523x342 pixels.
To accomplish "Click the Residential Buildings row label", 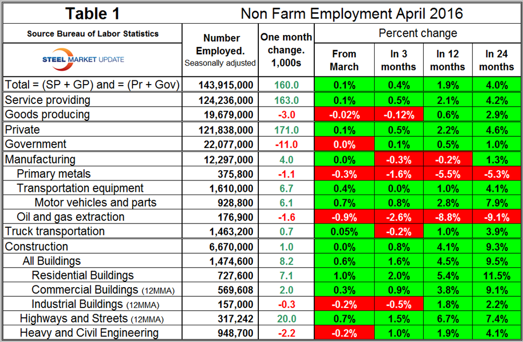I will coord(83,275).
